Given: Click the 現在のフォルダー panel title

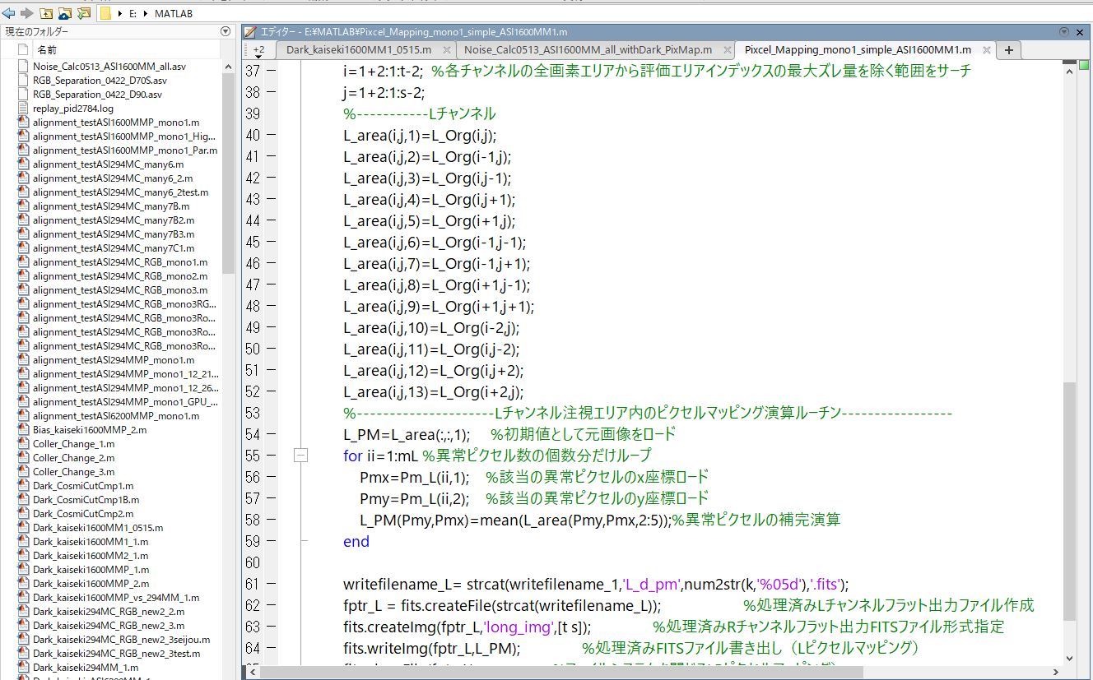Looking at the screenshot, I should [x=37, y=31].
